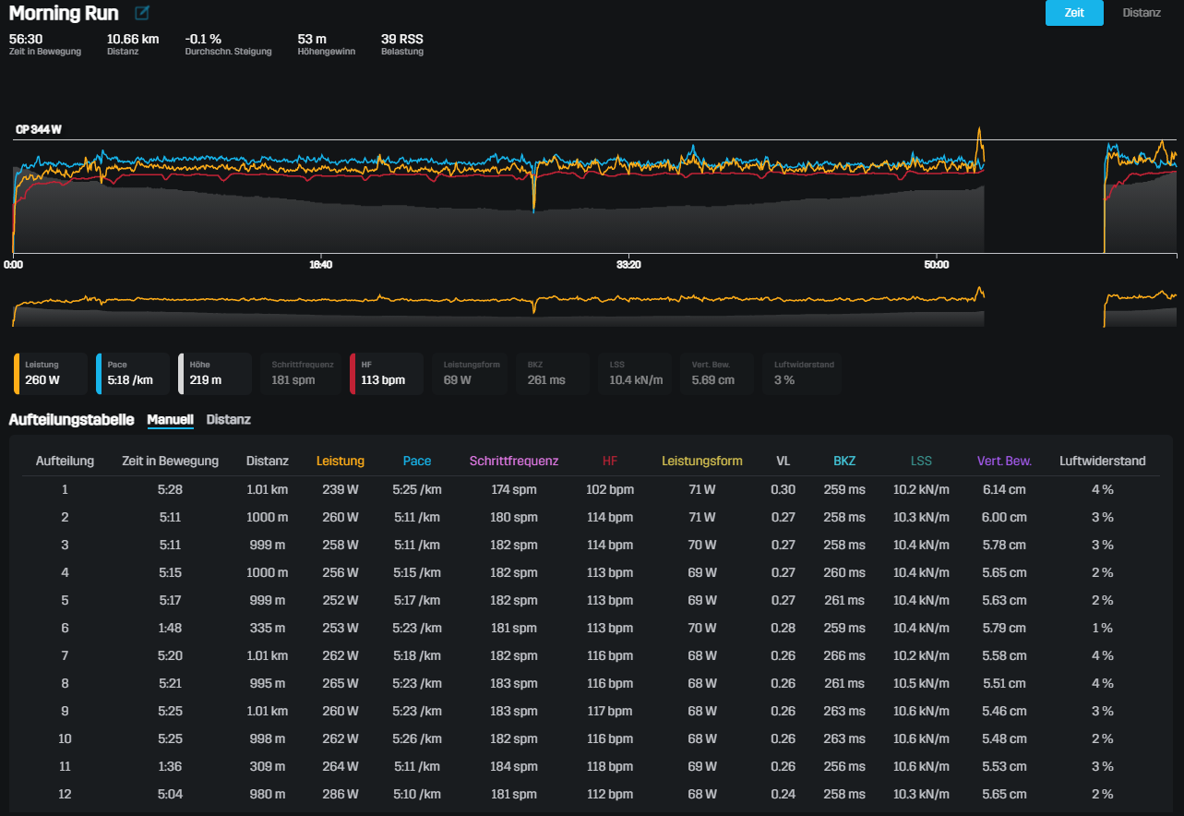Enable the LSS metric chip

pos(635,373)
